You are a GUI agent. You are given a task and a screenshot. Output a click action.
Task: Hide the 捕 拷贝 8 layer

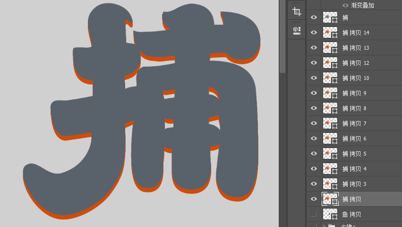click(314, 108)
